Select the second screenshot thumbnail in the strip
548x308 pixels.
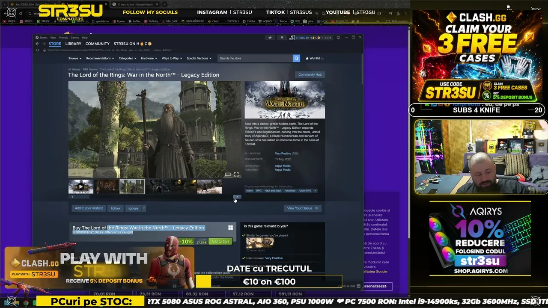[106, 187]
